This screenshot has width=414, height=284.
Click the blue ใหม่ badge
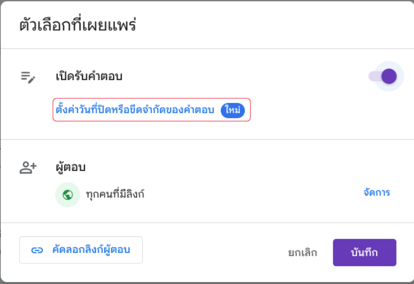pyautogui.click(x=232, y=110)
